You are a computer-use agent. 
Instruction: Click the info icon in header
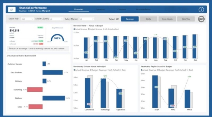click(201, 10)
